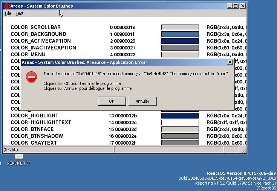Click the RGB text in COLOR_HIGHLIGHTTEXT row
The width and height of the screenshot is (277, 191).
(x=226, y=122)
